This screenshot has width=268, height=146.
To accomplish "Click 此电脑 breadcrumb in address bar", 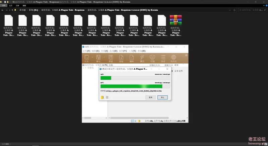I will coord(22,10).
